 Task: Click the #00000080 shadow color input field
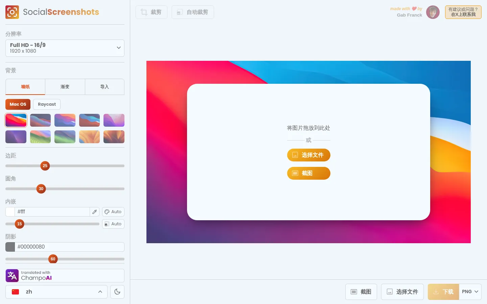coord(70,247)
